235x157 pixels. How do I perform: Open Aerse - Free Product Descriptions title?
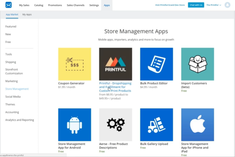[113, 146]
